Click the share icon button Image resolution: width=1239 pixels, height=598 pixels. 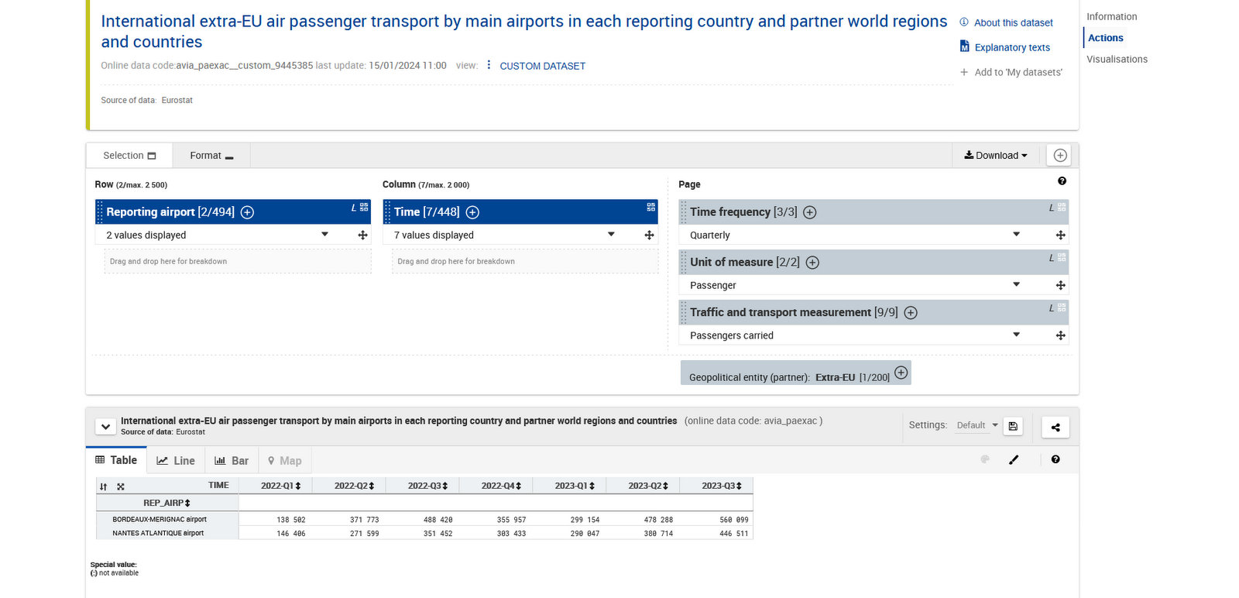(1055, 427)
